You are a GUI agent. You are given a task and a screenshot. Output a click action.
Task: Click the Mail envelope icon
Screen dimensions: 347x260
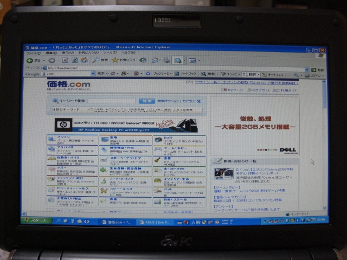(x=155, y=60)
